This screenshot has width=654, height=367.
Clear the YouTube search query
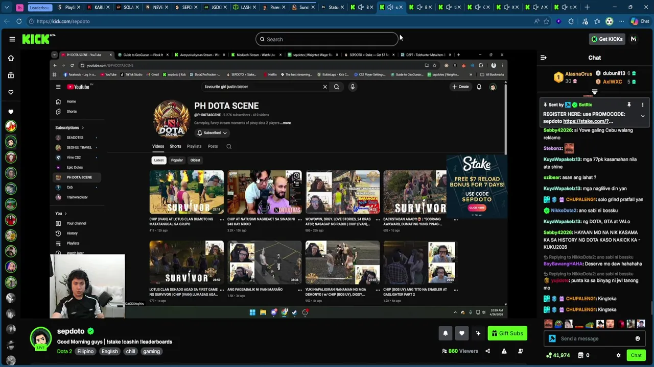[x=325, y=87]
